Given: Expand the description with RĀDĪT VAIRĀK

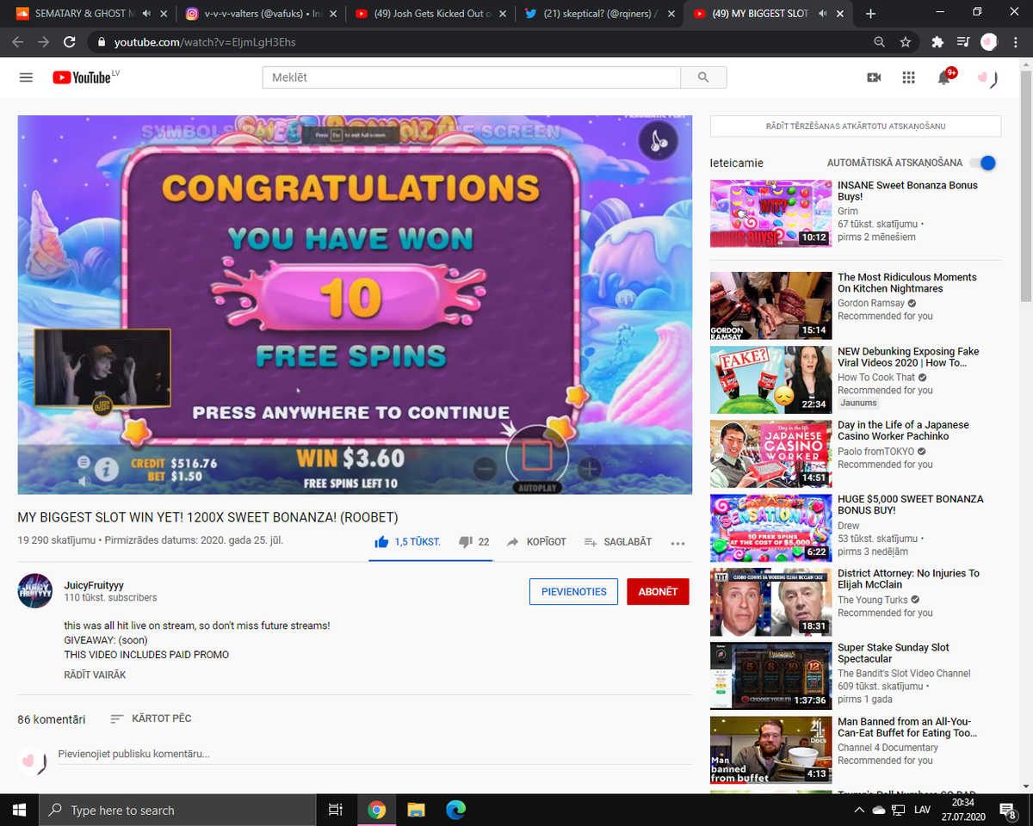Looking at the screenshot, I should coord(95,675).
